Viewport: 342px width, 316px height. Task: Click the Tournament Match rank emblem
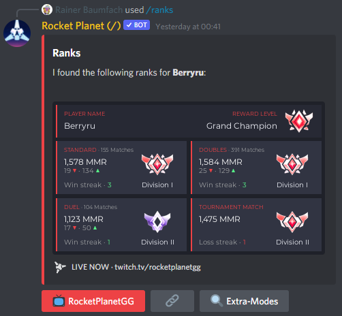tap(292, 221)
